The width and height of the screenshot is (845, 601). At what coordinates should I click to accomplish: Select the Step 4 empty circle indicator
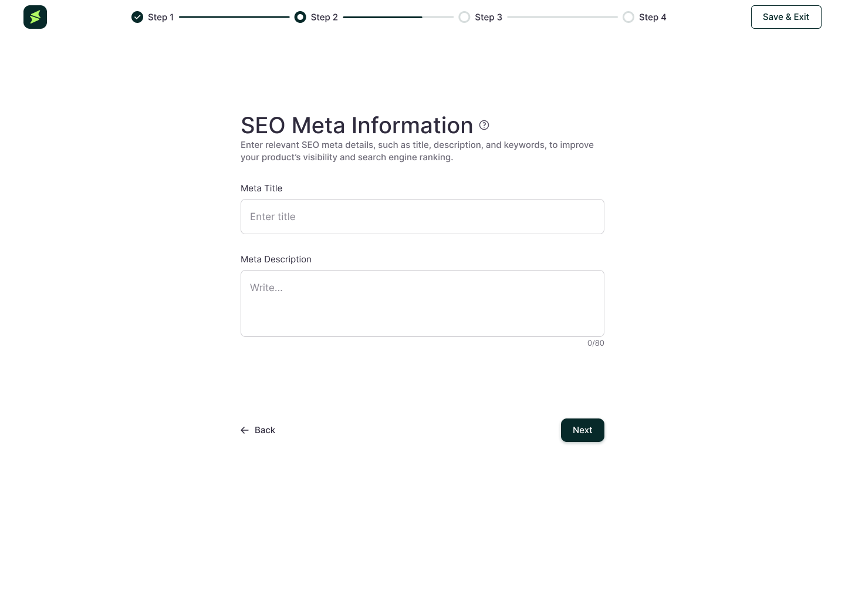click(628, 17)
